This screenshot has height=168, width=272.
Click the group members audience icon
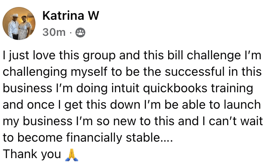pyautogui.click(x=81, y=33)
